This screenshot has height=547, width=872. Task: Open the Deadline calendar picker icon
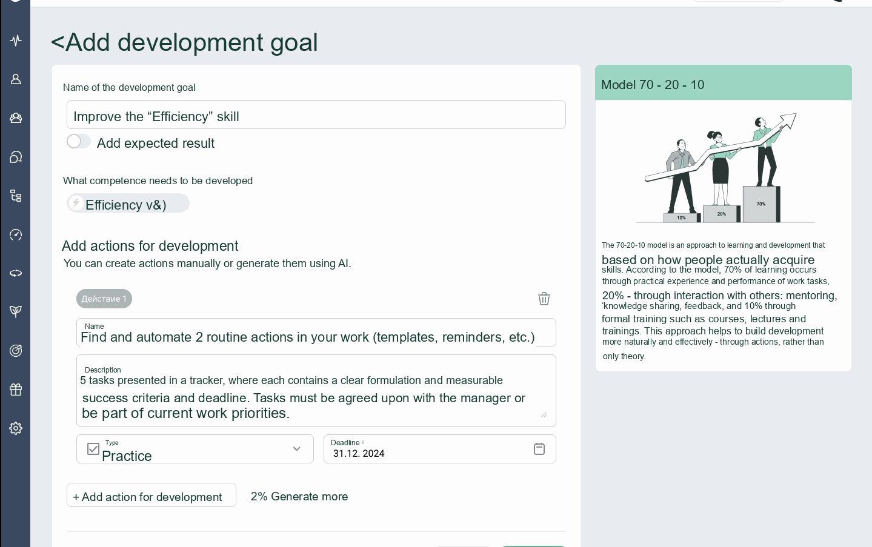[x=539, y=449]
